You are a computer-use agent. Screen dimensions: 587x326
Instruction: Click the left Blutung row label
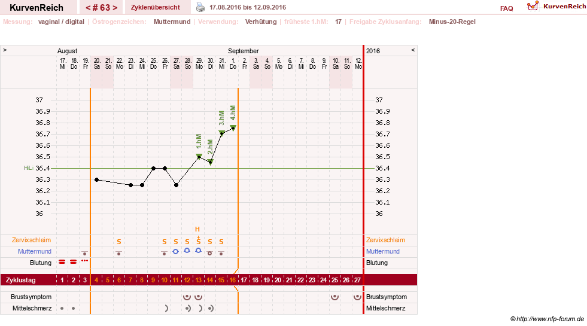tap(41, 263)
